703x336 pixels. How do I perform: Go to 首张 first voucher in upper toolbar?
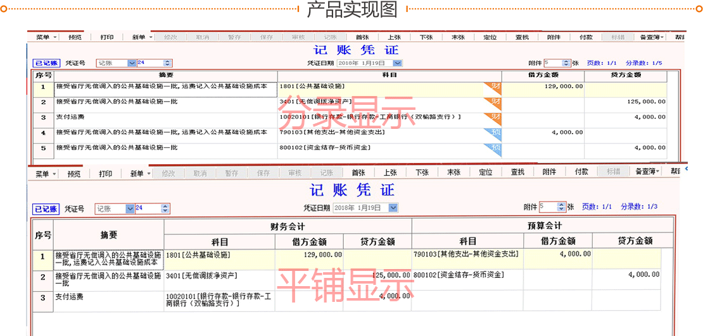point(362,37)
